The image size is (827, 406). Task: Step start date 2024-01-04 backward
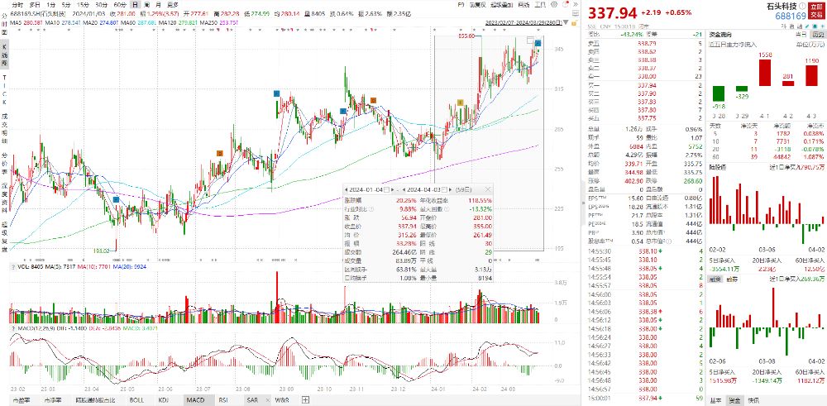[346, 189]
